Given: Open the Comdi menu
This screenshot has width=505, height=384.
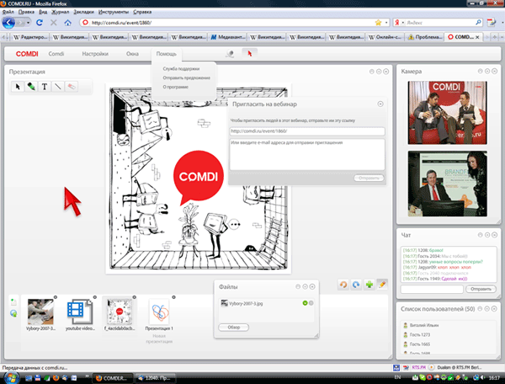Looking at the screenshot, I should point(56,54).
